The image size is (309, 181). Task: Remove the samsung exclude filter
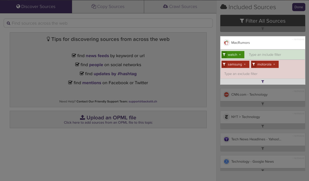pos(245,64)
